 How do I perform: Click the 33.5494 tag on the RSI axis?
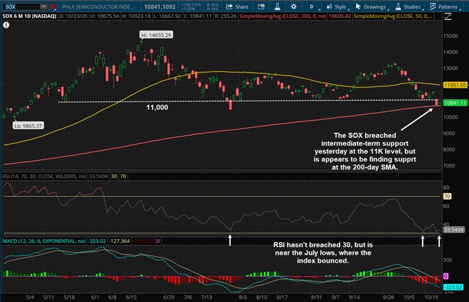coord(454,230)
